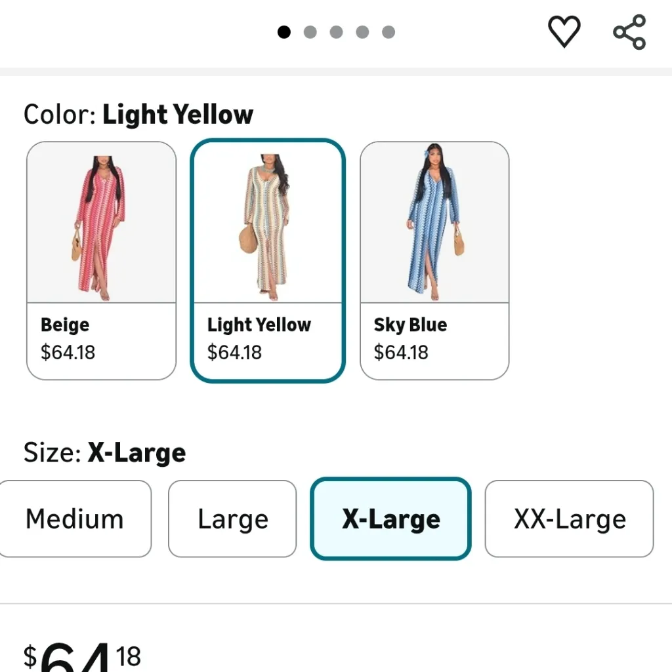The width and height of the screenshot is (672, 672).
Task: Pick the XX-Large size option
Action: pyautogui.click(x=569, y=519)
